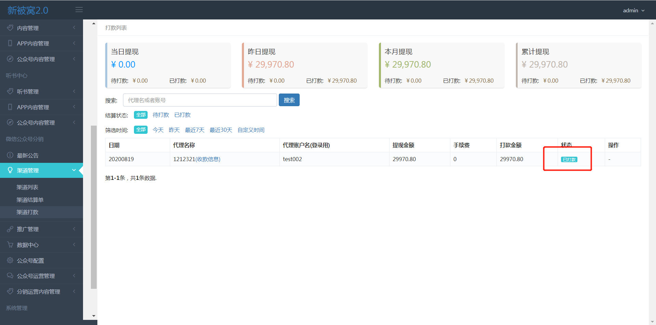
Task: Click the 打款列表 breadcrumb text
Action: pos(116,28)
